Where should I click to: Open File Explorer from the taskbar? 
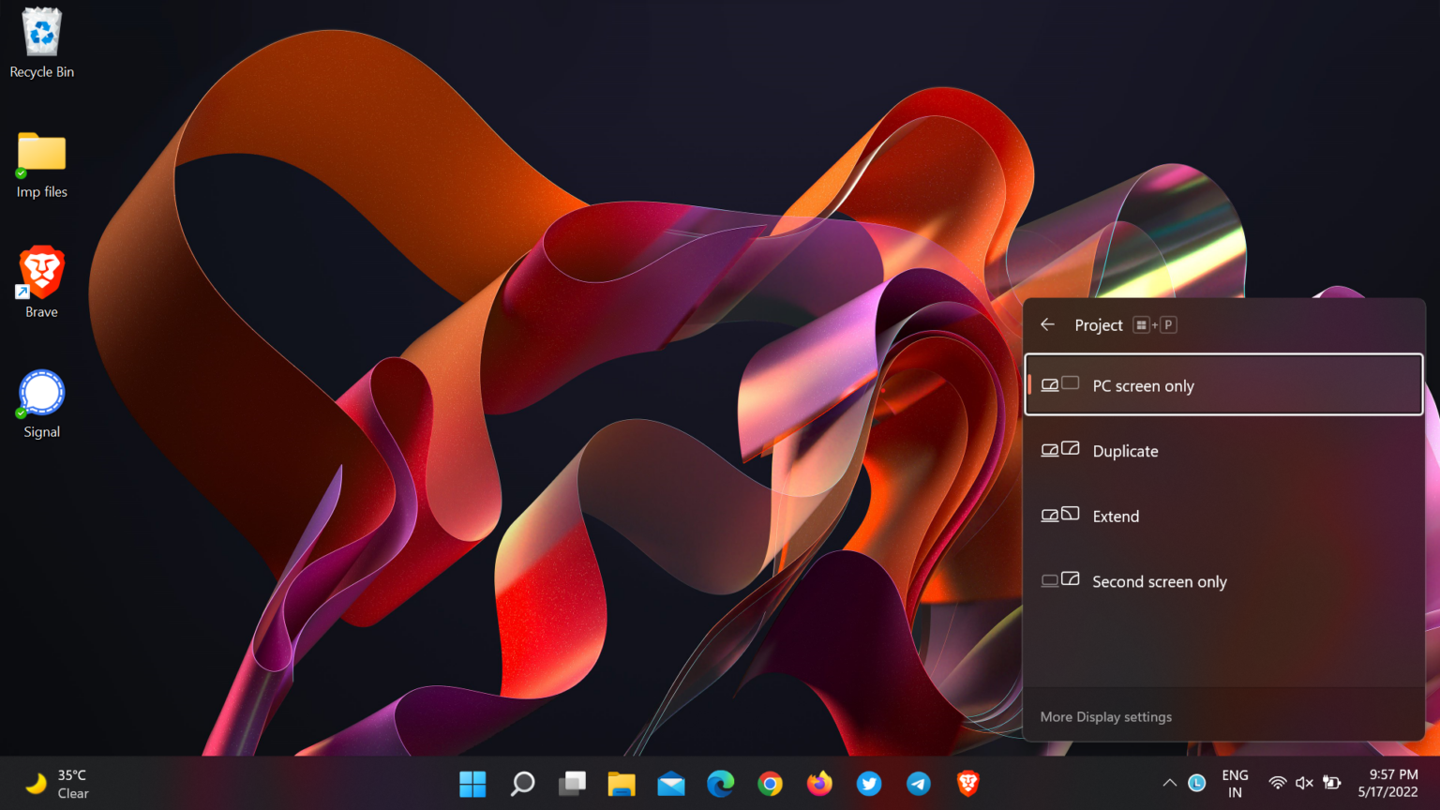click(x=622, y=784)
